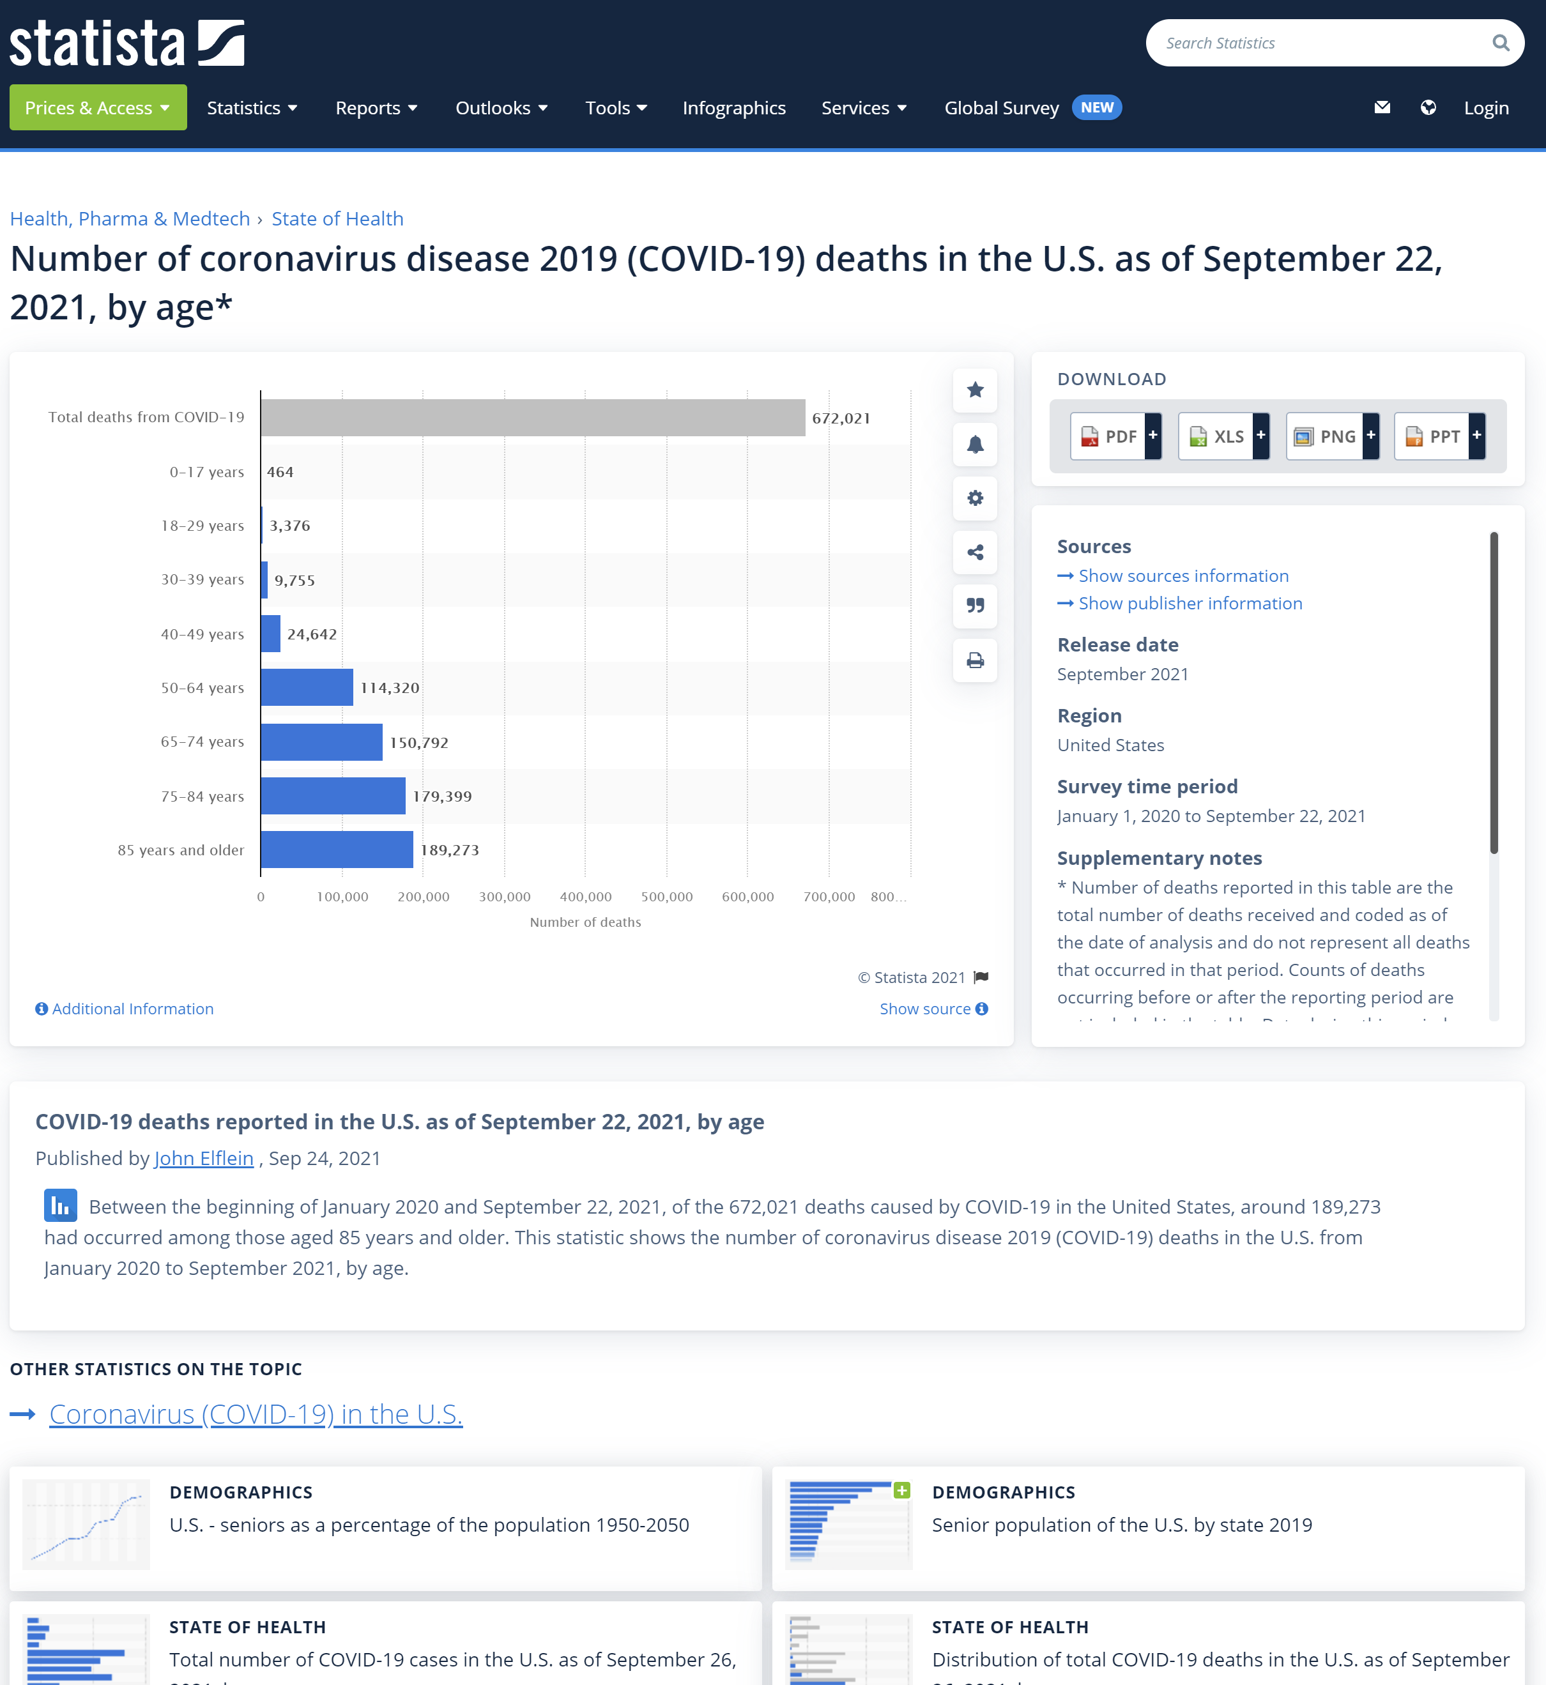The width and height of the screenshot is (1546, 1685).
Task: Open John Elflein author link
Action: tap(203, 1158)
